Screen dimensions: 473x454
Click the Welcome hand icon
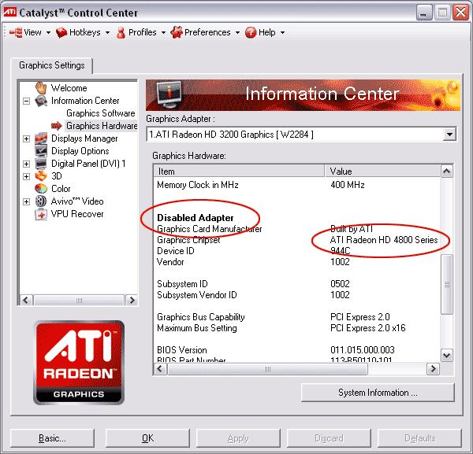[x=41, y=88]
